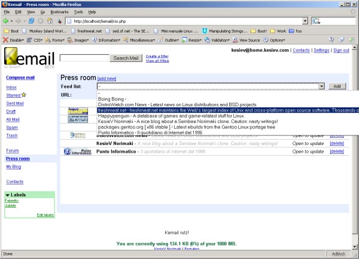Click the Adblock status bar item
Image resolution: width=359 pixels, height=259 pixels.
click(339, 254)
